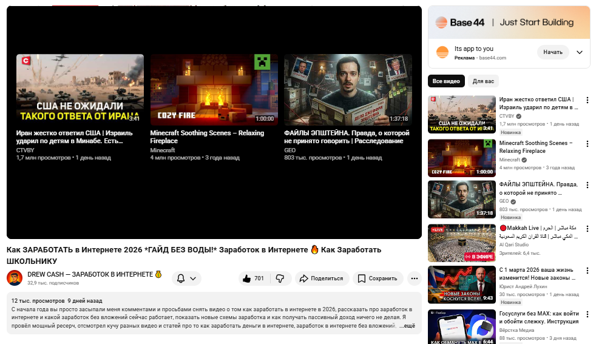Open base44.com ad logo icon
Screen dimensions: 596x344
[x=442, y=52]
